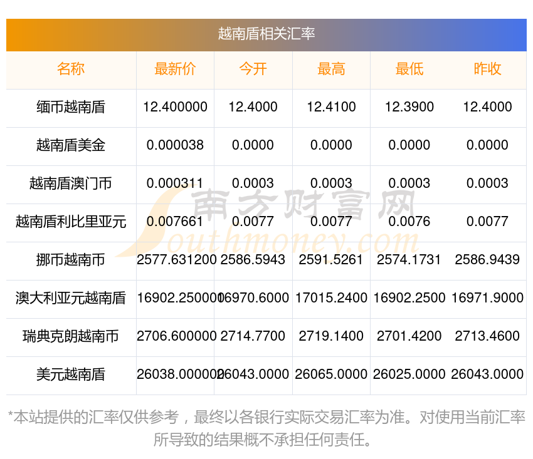Click the 昨收 column header

pos(487,69)
